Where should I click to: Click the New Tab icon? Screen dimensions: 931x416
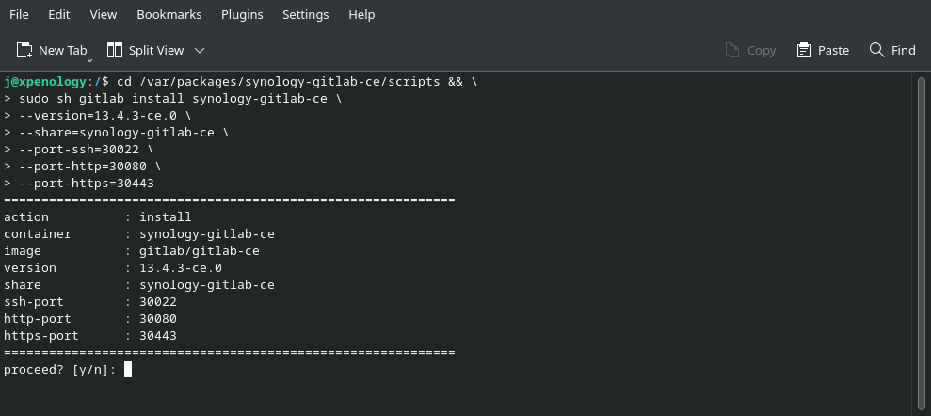pos(24,51)
